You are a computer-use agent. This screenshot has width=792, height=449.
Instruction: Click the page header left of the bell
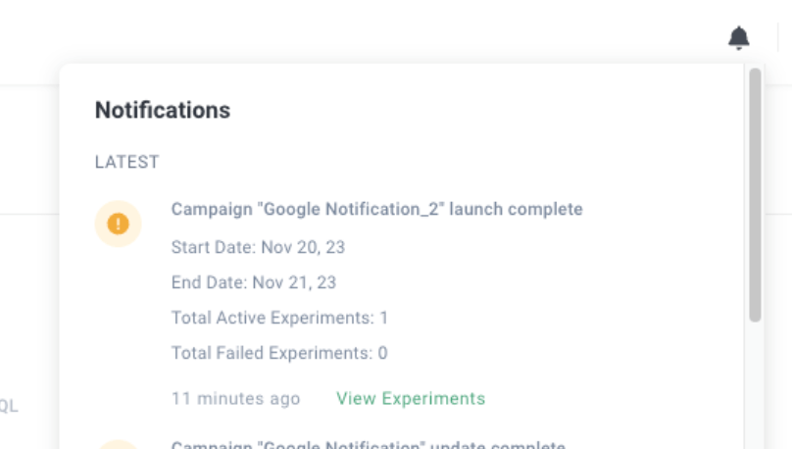point(354,31)
